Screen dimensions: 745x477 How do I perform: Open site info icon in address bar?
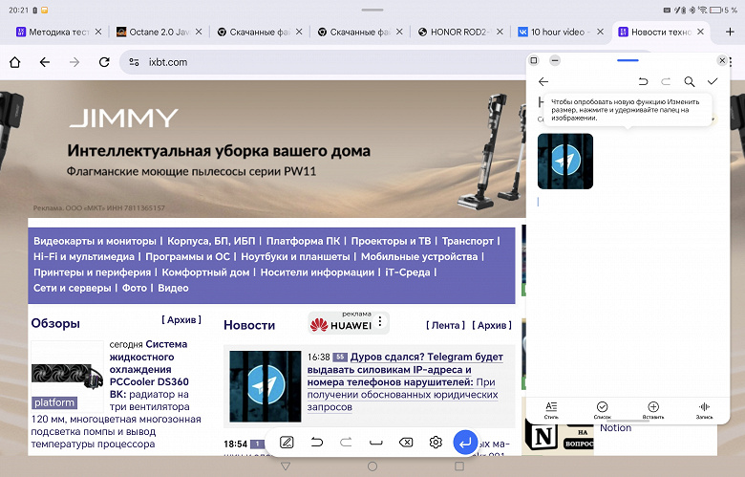tap(134, 62)
